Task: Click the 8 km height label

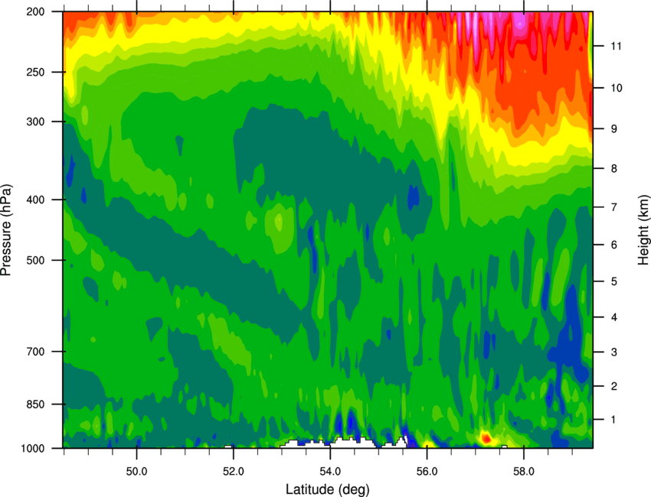Action: coord(614,168)
